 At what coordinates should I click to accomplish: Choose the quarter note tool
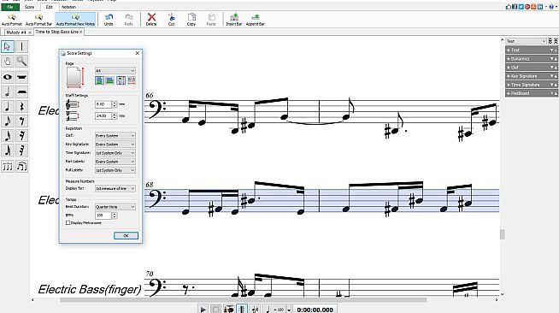point(8,107)
